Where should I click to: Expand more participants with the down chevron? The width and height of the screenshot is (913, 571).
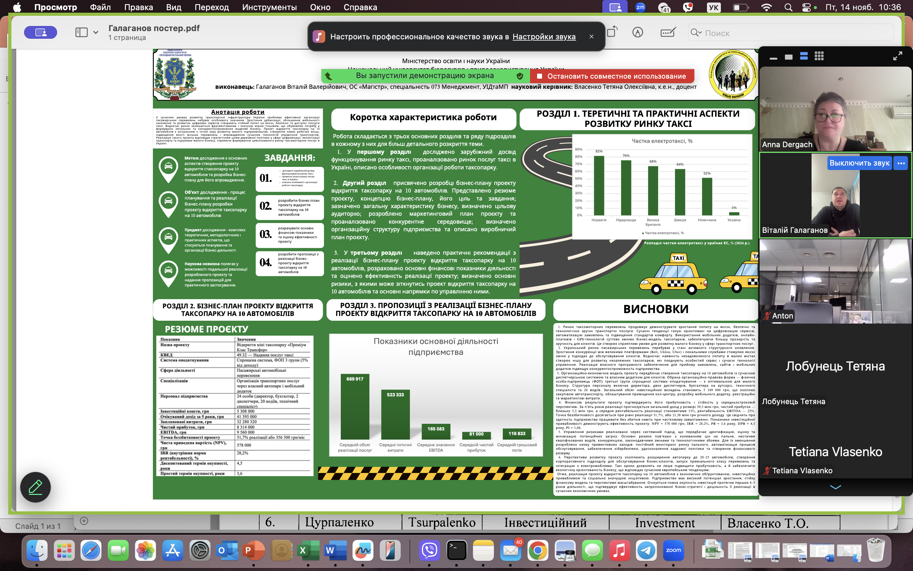tap(835, 487)
